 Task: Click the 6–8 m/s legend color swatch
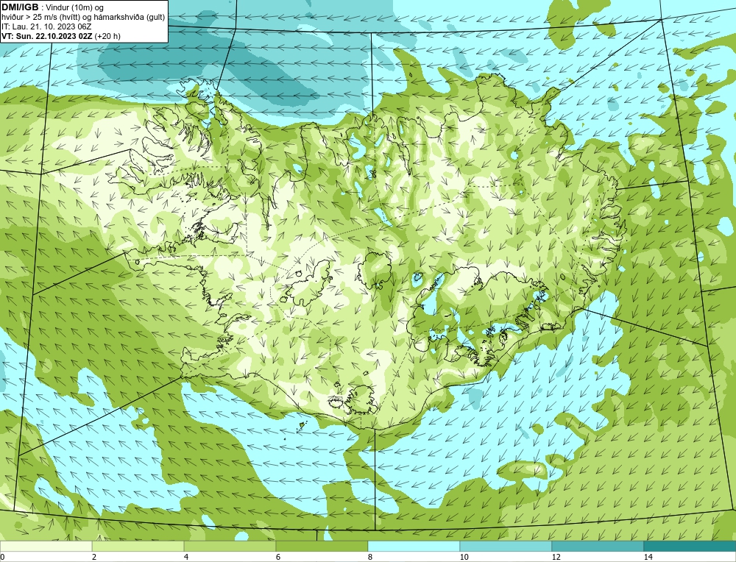coord(322,546)
